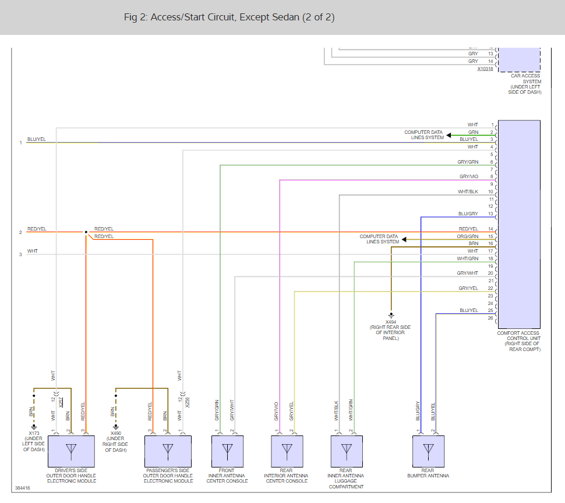Viewport: 565px width, 503px height.
Task: Click the 'GRY' label at Car Access pin 14
Action: pyautogui.click(x=473, y=61)
